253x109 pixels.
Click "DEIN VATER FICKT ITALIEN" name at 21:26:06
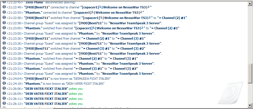point(46,89)
